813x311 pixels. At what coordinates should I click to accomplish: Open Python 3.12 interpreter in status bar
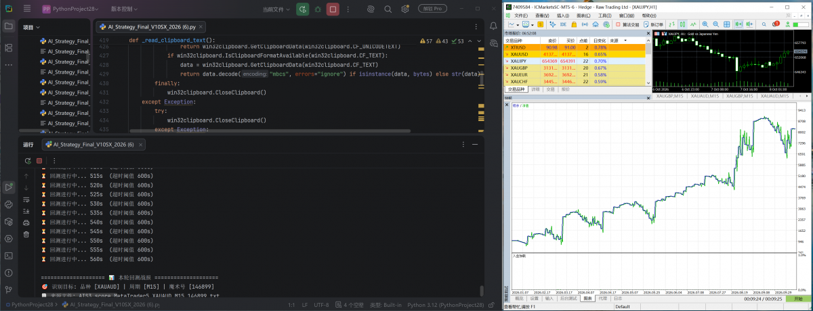[x=444, y=306]
